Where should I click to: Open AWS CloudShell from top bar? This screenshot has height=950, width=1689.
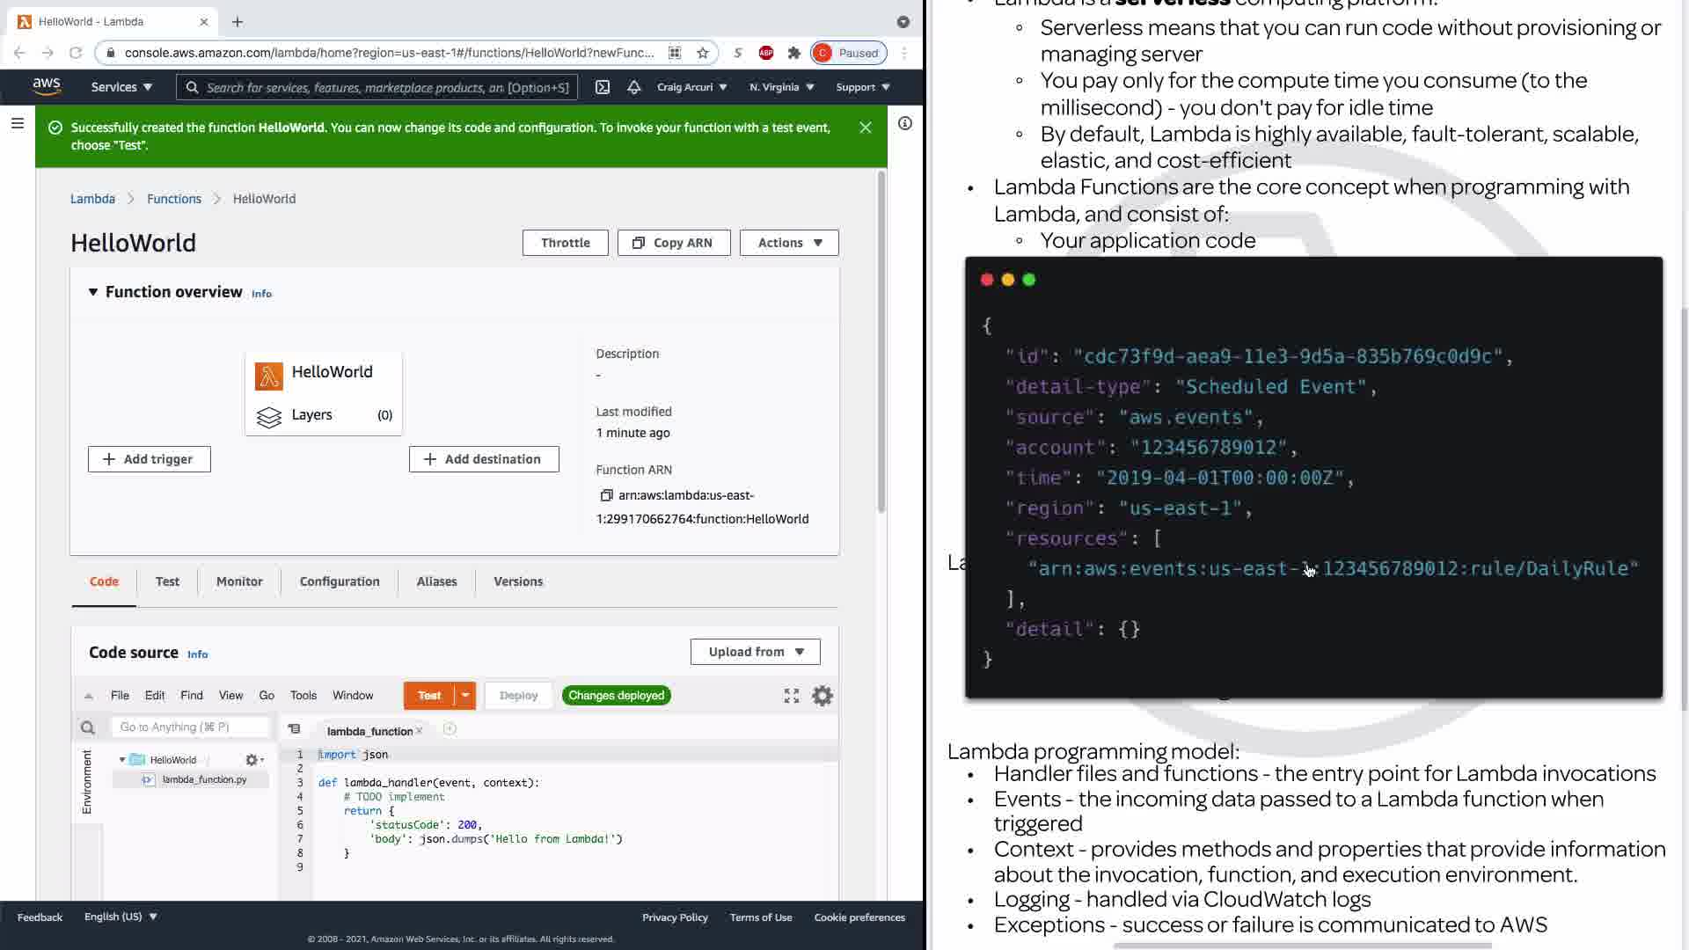click(603, 87)
